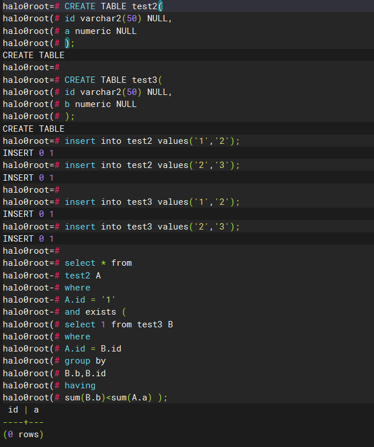374x447 pixels.
Task: Click 'b numeric NULL' column definition
Action: tap(101, 104)
